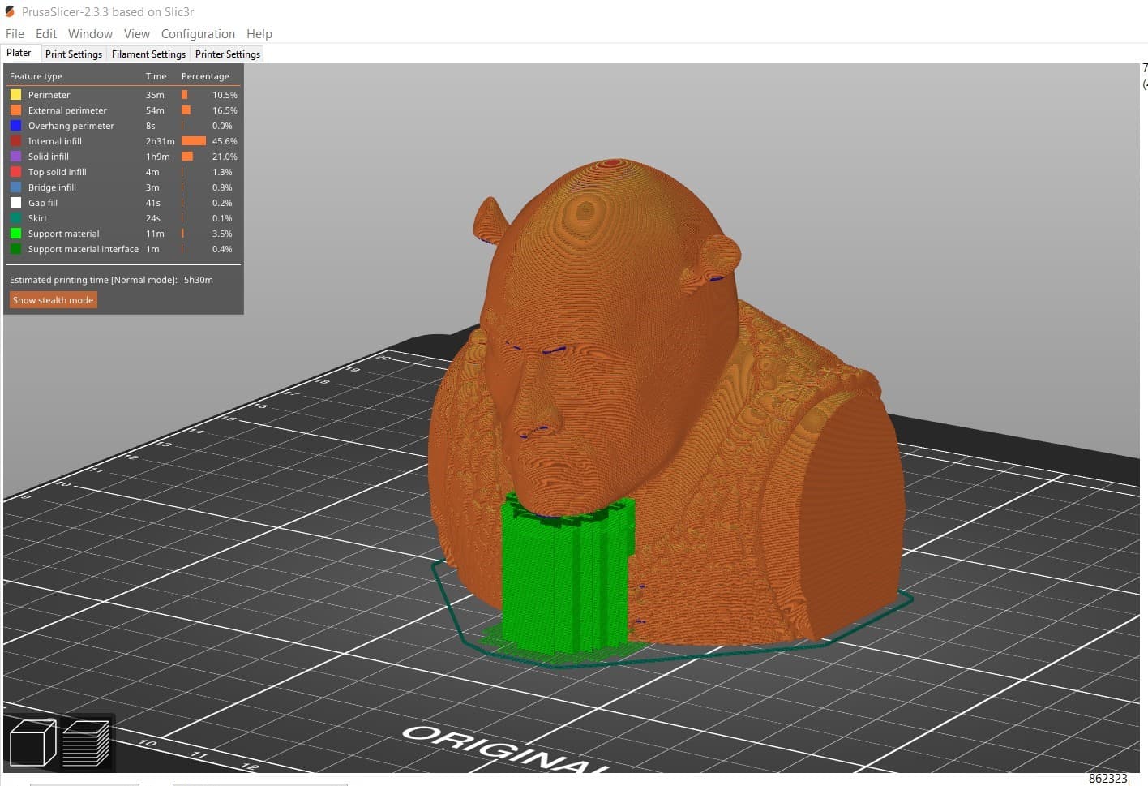Toggle the Internal infill dark red swatch
This screenshot has height=786, width=1148.
pyautogui.click(x=15, y=141)
